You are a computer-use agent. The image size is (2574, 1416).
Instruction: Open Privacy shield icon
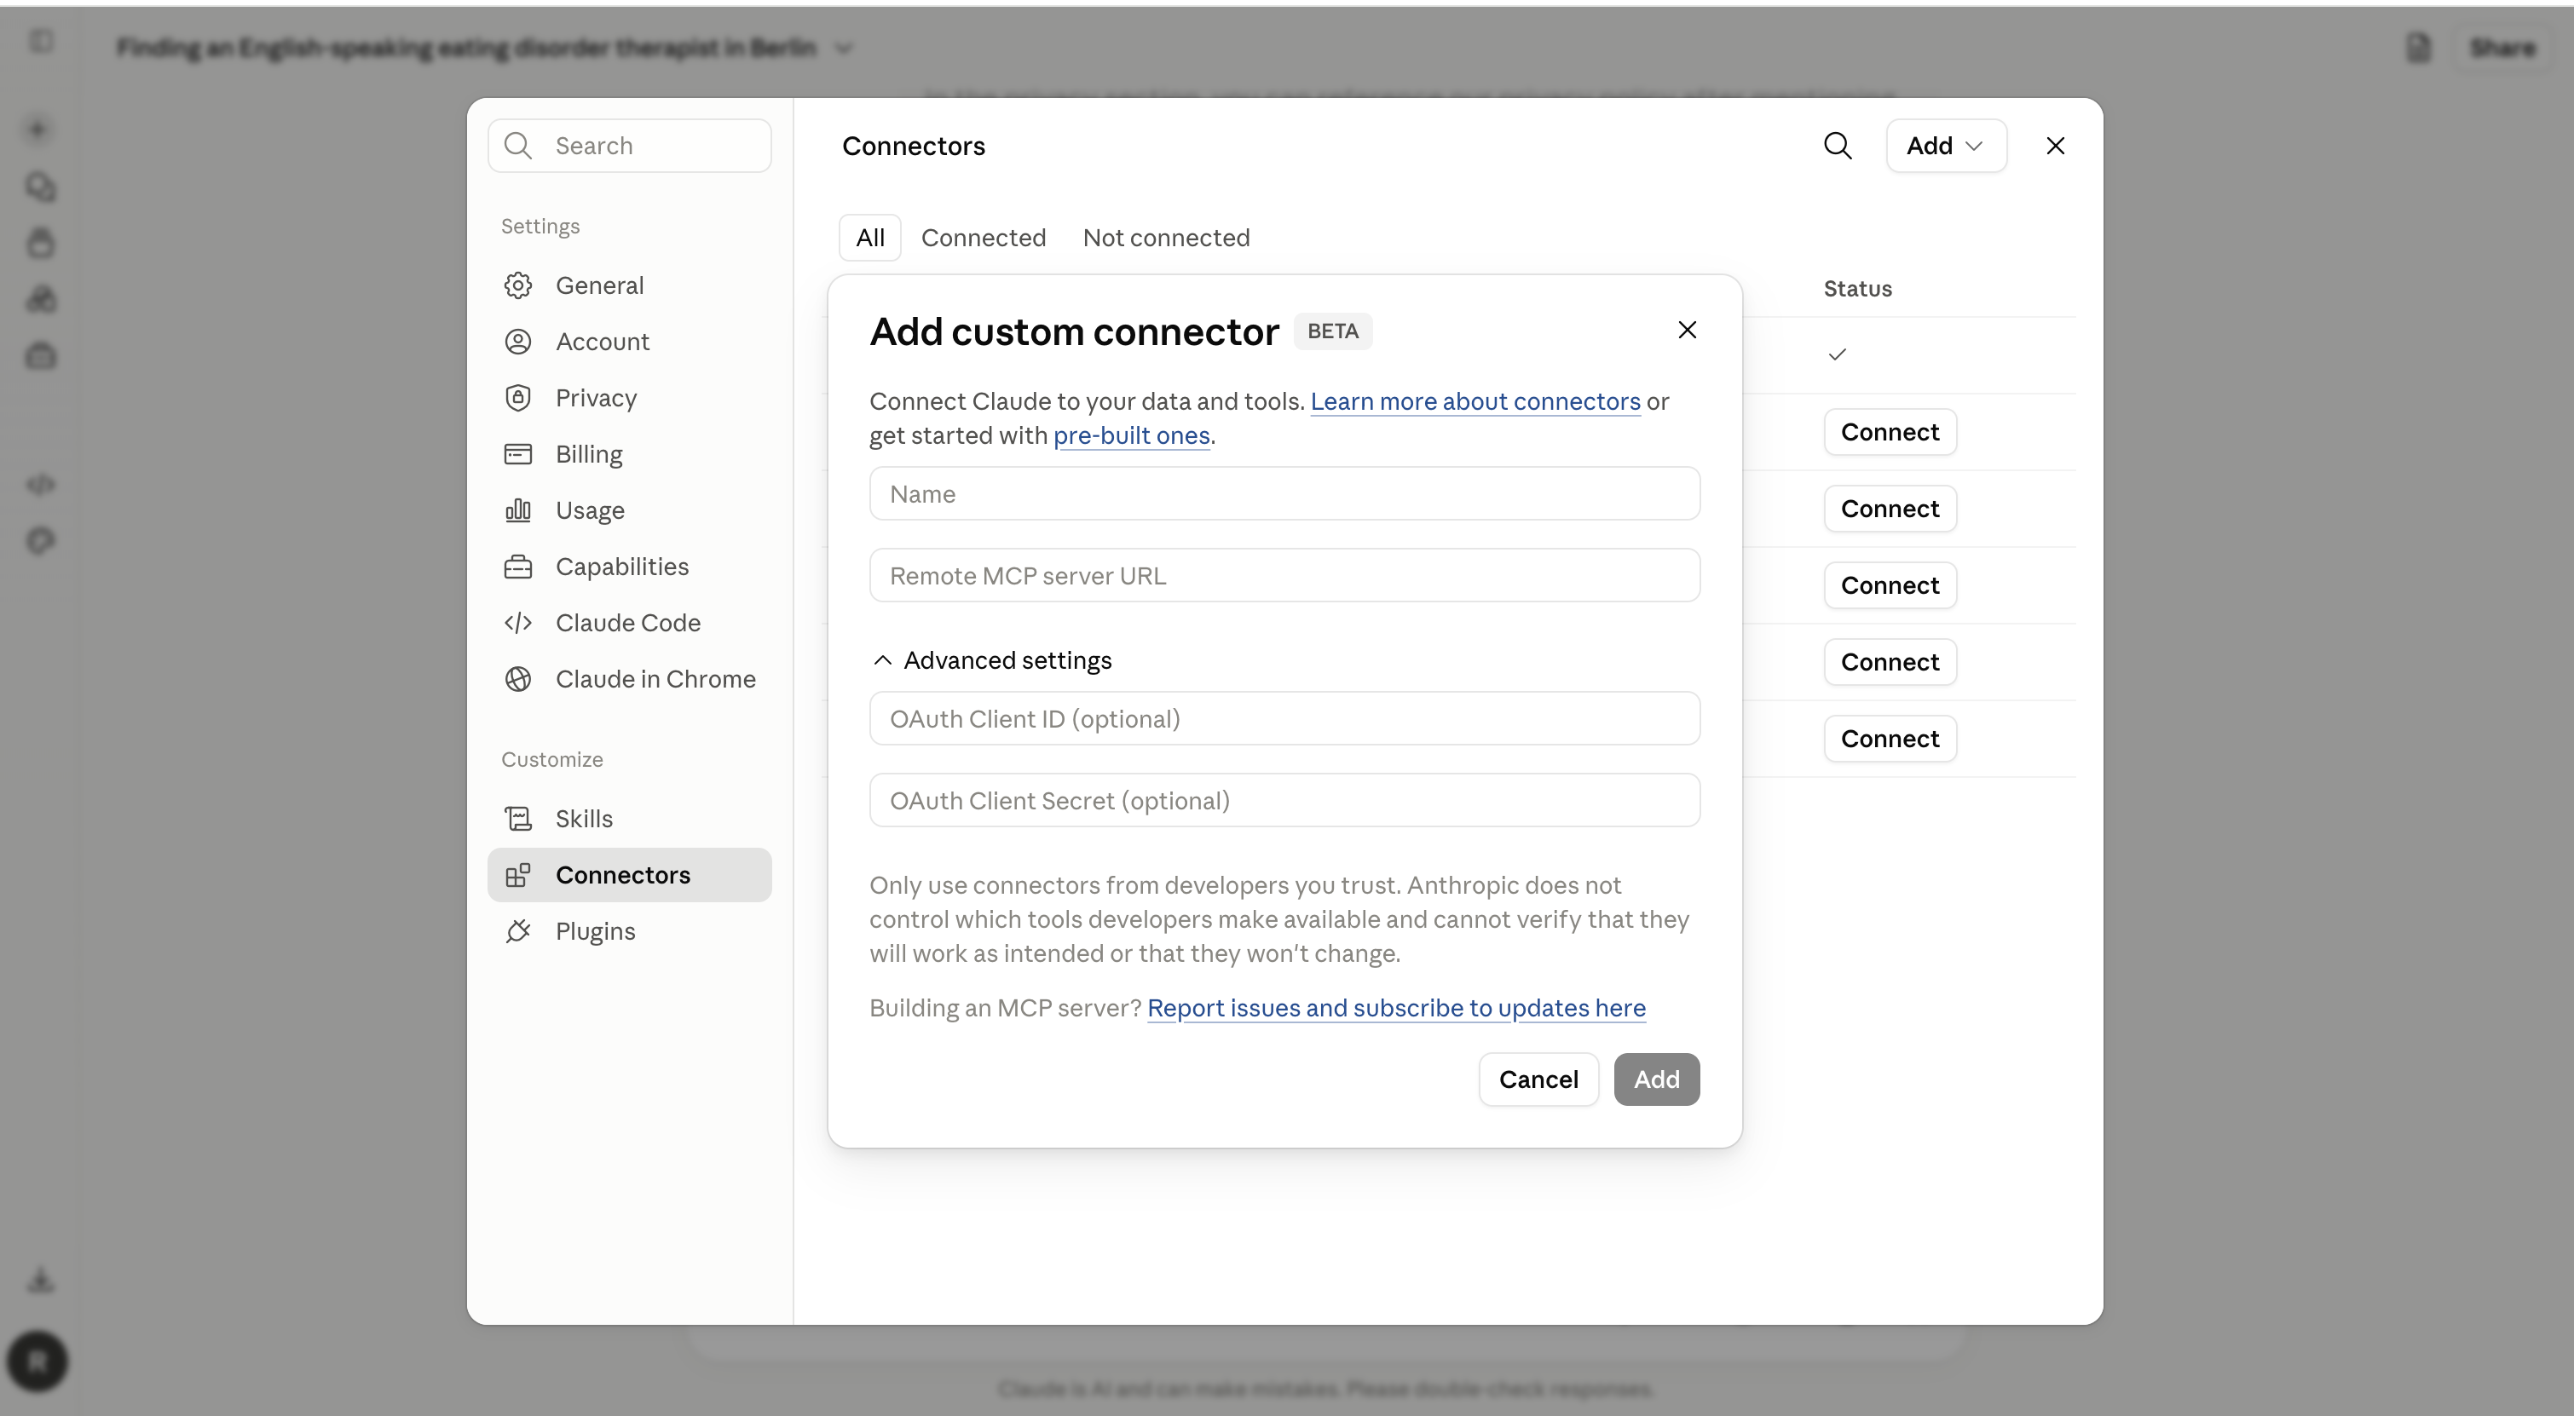click(x=517, y=397)
